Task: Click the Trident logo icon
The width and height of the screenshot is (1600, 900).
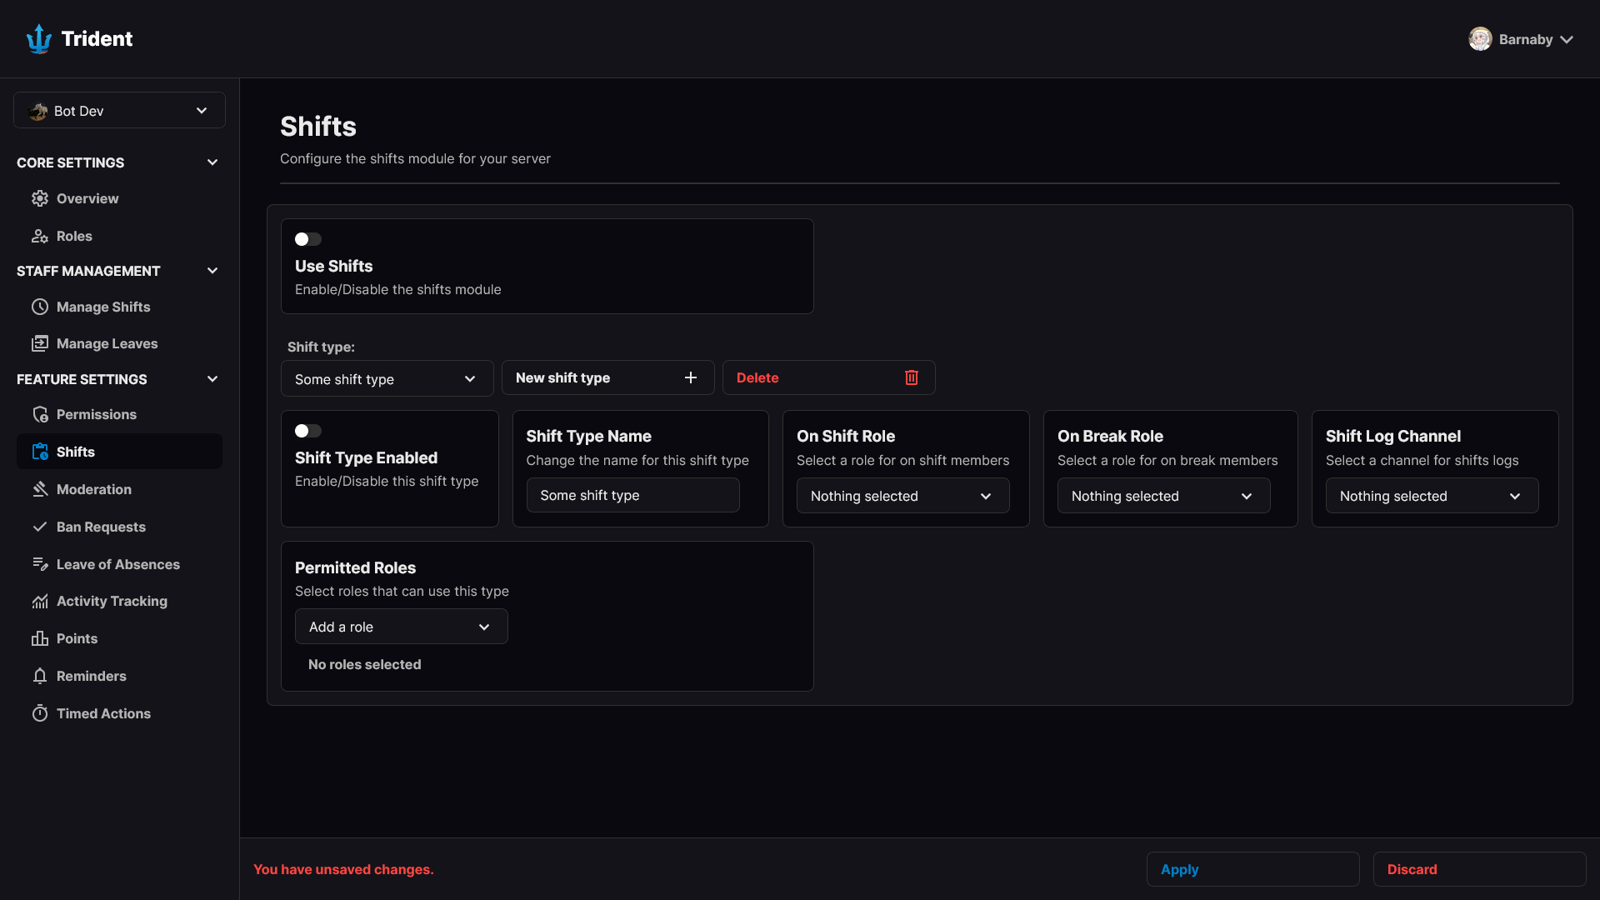Action: [x=39, y=38]
